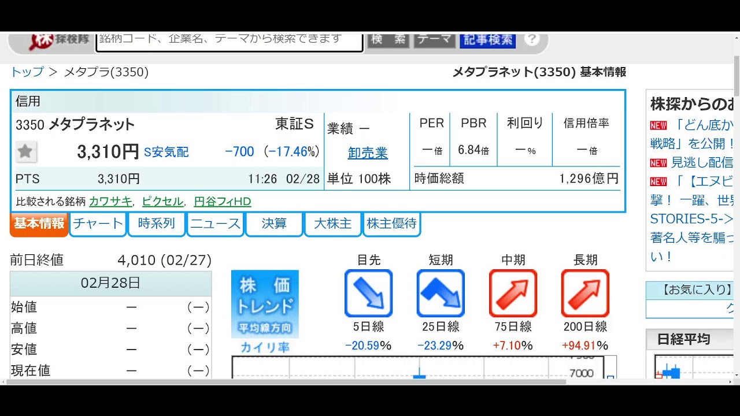
Task: Open the カワサキ comparison stock link
Action: [x=111, y=202]
